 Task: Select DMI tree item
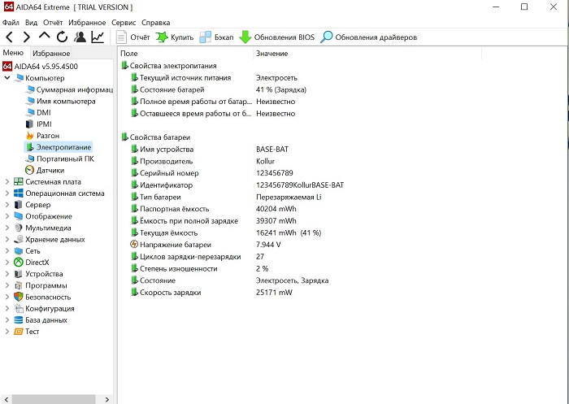click(x=38, y=112)
